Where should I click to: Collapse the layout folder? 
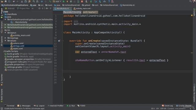[6, 33]
